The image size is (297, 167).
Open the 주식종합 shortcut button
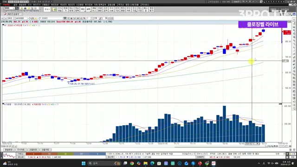(60, 9)
